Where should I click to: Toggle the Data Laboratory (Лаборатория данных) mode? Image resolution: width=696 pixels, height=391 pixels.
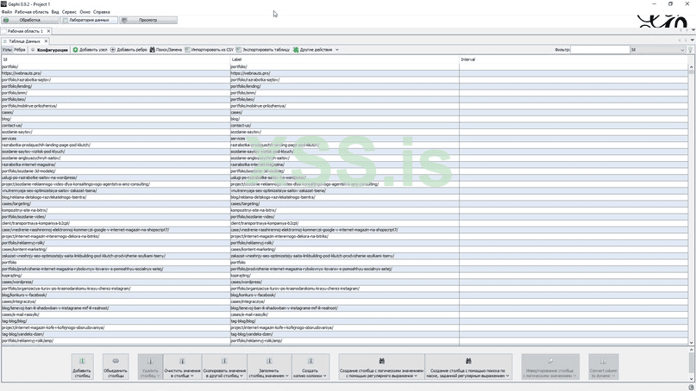pyautogui.click(x=87, y=19)
